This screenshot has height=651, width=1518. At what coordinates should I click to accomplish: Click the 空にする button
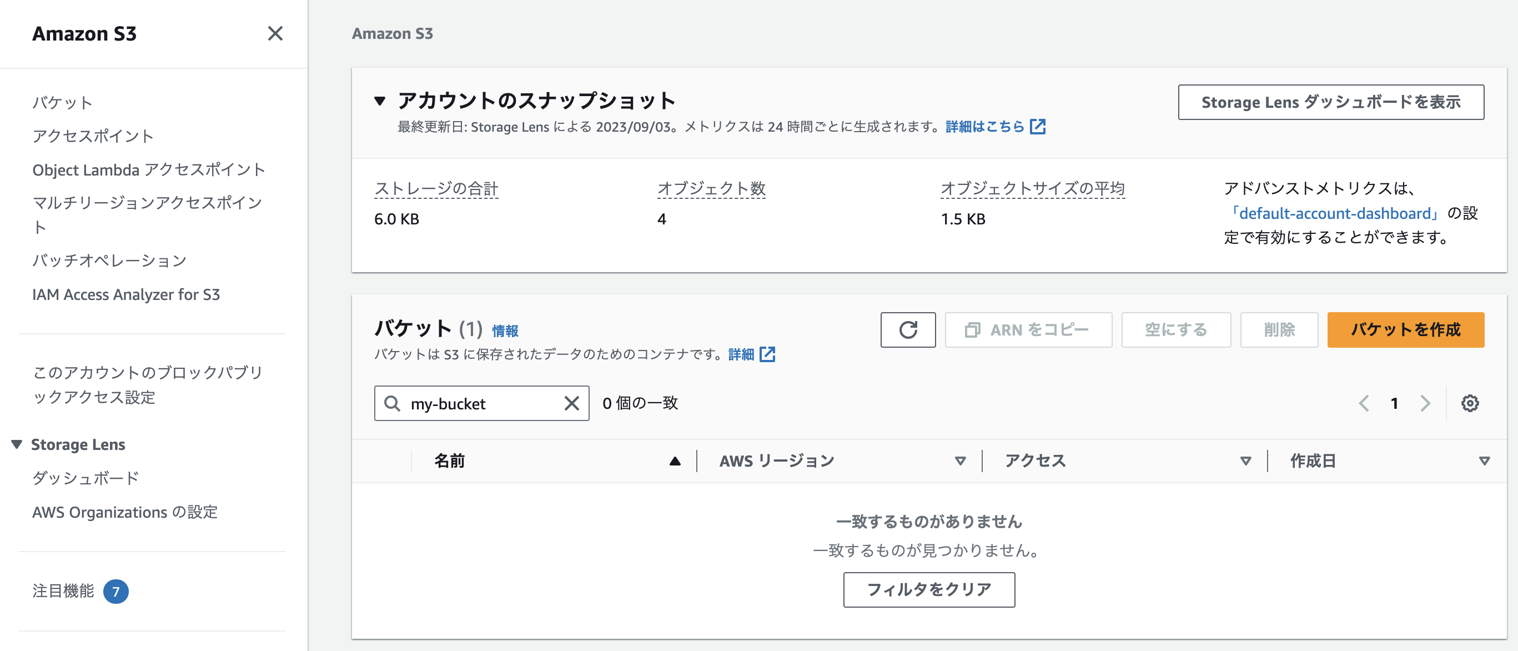(x=1175, y=329)
